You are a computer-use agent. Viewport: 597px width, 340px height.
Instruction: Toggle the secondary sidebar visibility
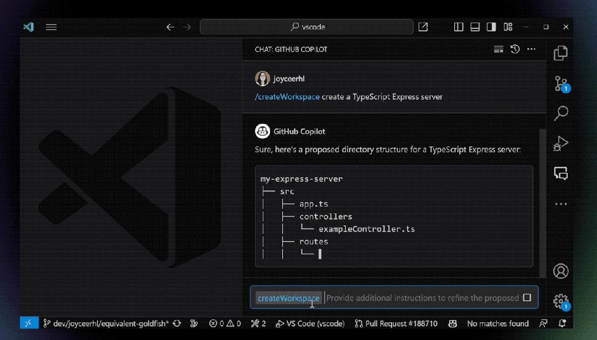490,26
